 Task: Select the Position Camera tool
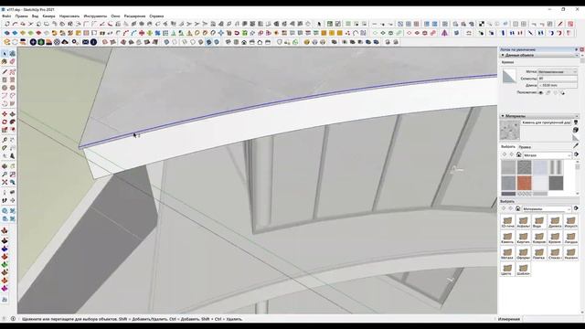[x=5, y=193]
